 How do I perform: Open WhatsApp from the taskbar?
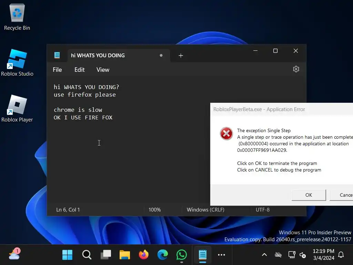point(181,255)
